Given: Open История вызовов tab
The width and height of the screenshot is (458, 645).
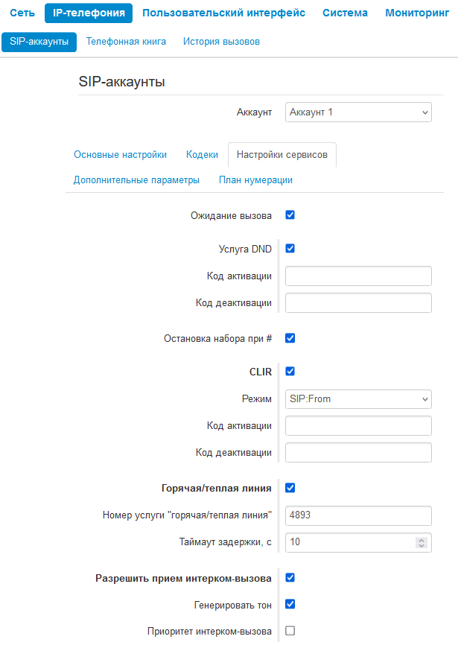Looking at the screenshot, I should point(221,42).
